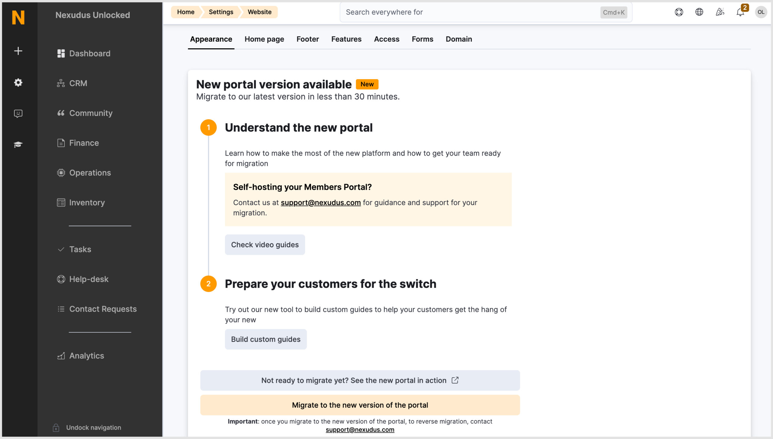Screen dimensions: 773x439
Task: Click the external link icon beside portal in action
Action: [455, 380]
